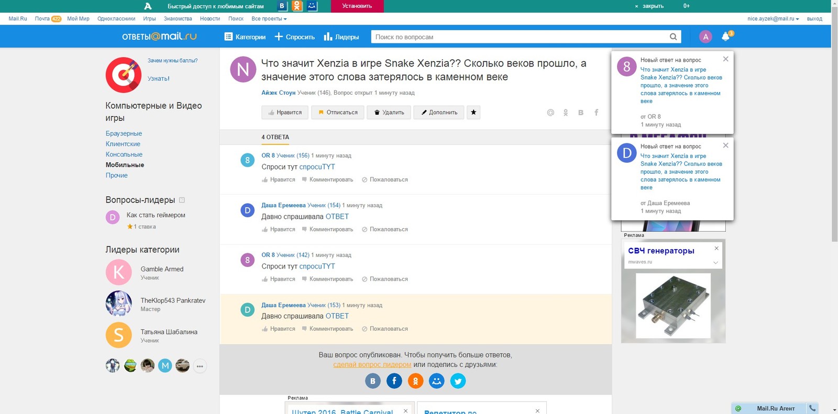
Task: Click the Moi Mir circle share icon
Action: point(437,381)
